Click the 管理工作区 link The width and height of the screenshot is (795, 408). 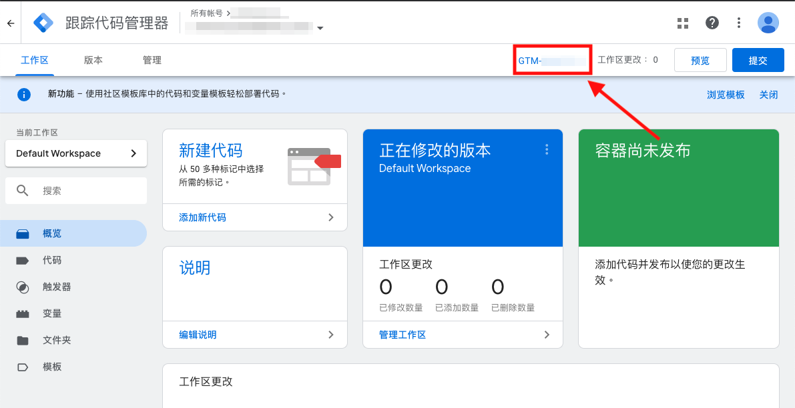click(403, 335)
